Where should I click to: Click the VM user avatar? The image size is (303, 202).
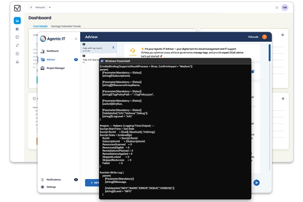click(x=285, y=8)
